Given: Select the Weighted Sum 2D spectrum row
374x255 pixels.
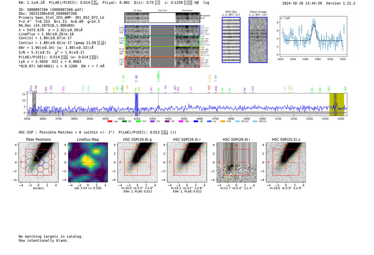Looking at the screenshot, I should tap(162, 18).
